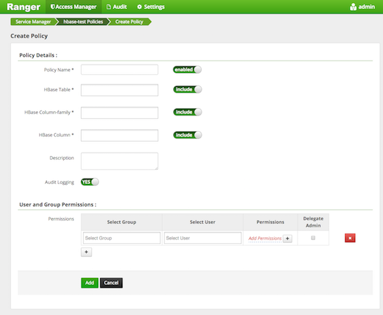Toggle HBase Table include switch
383x315 pixels.
coord(187,89)
